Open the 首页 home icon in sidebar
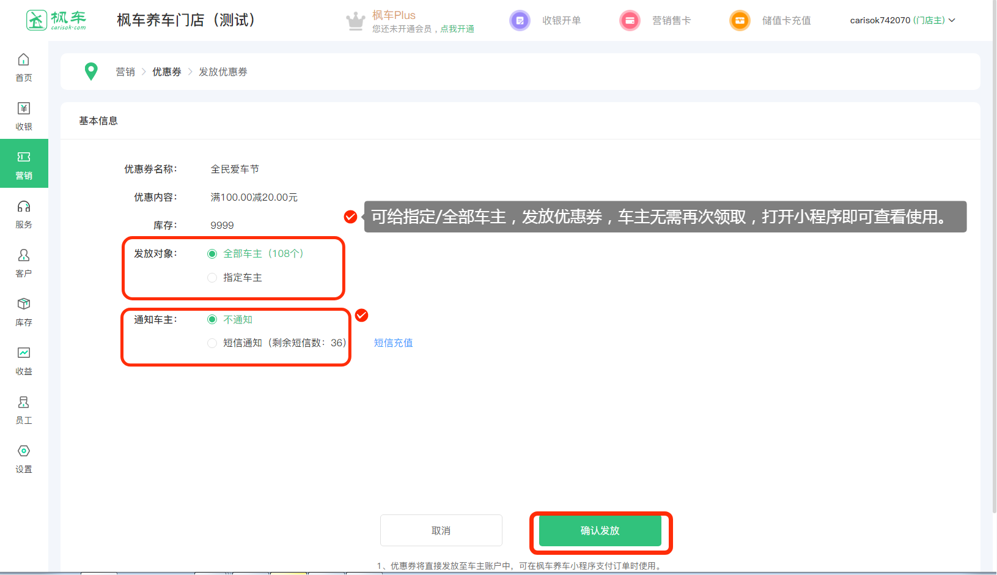 pyautogui.click(x=24, y=60)
